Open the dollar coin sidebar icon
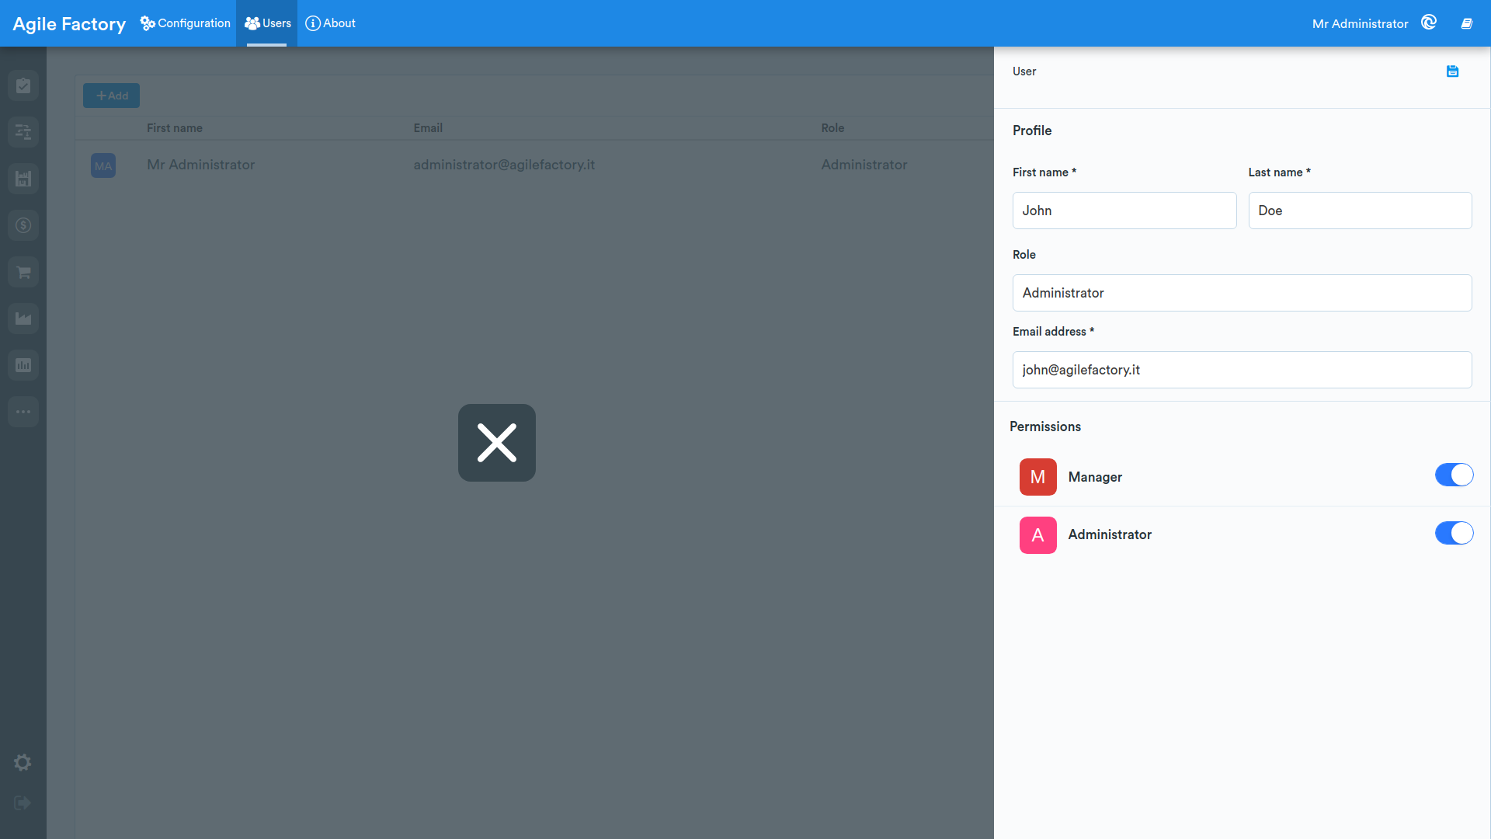1491x839 pixels. (23, 225)
